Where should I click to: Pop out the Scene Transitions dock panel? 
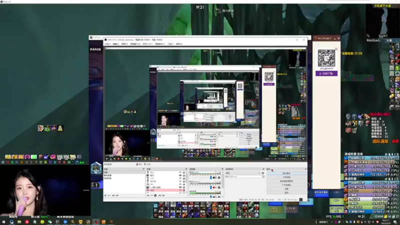[x=263, y=169]
